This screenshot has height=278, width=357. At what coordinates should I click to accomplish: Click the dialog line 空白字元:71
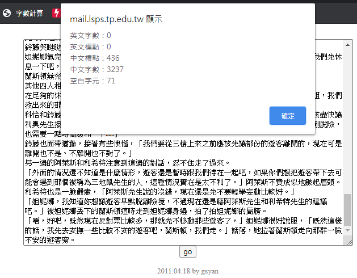(x=93, y=81)
